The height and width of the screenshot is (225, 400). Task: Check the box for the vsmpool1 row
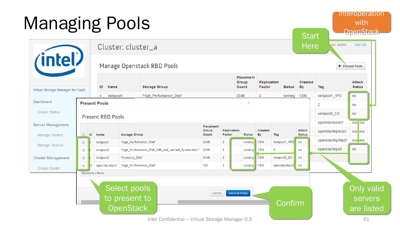click(83, 142)
